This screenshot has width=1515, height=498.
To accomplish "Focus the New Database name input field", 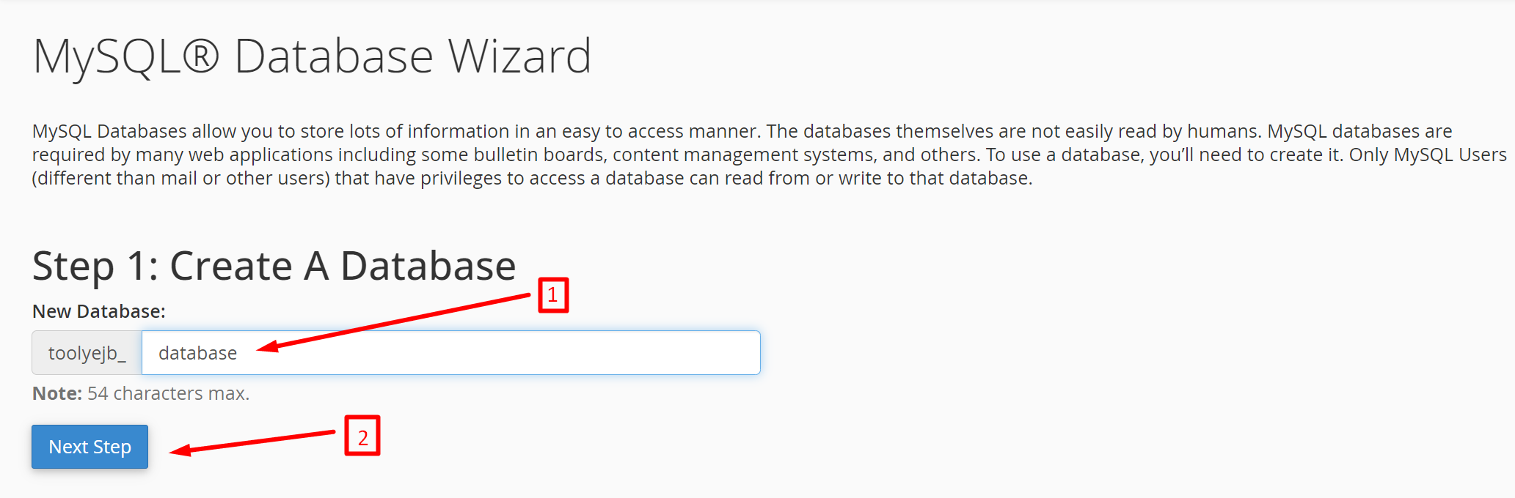I will [450, 353].
